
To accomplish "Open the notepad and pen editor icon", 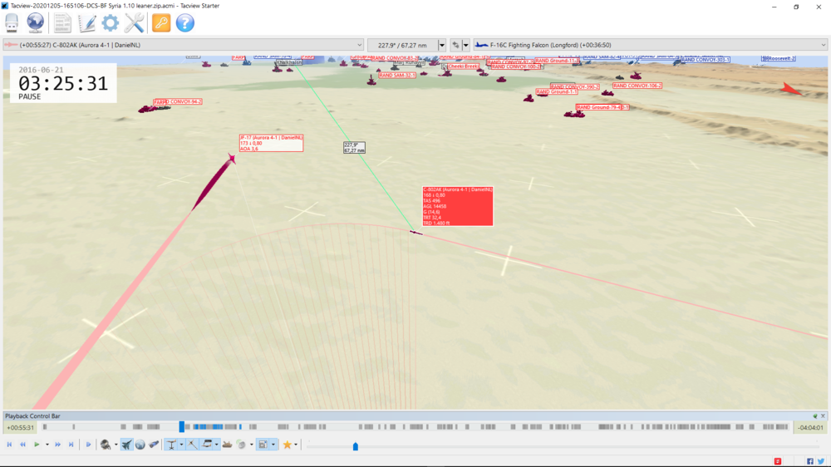I will tap(86, 22).
